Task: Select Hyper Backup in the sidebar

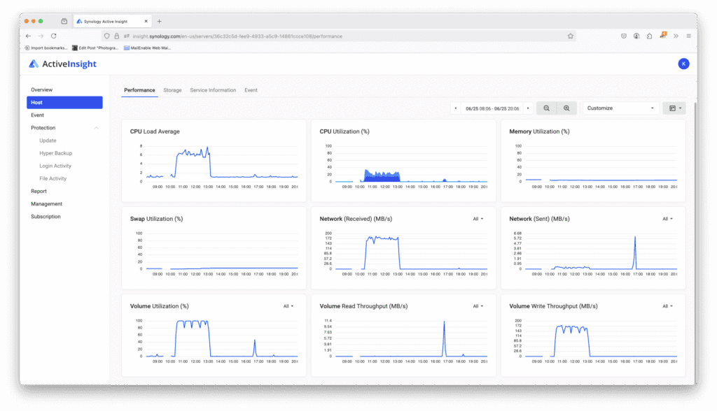Action: click(55, 153)
